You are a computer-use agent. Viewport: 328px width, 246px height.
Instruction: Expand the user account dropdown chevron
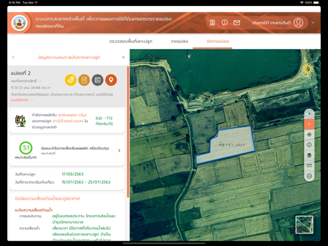tap(313, 23)
